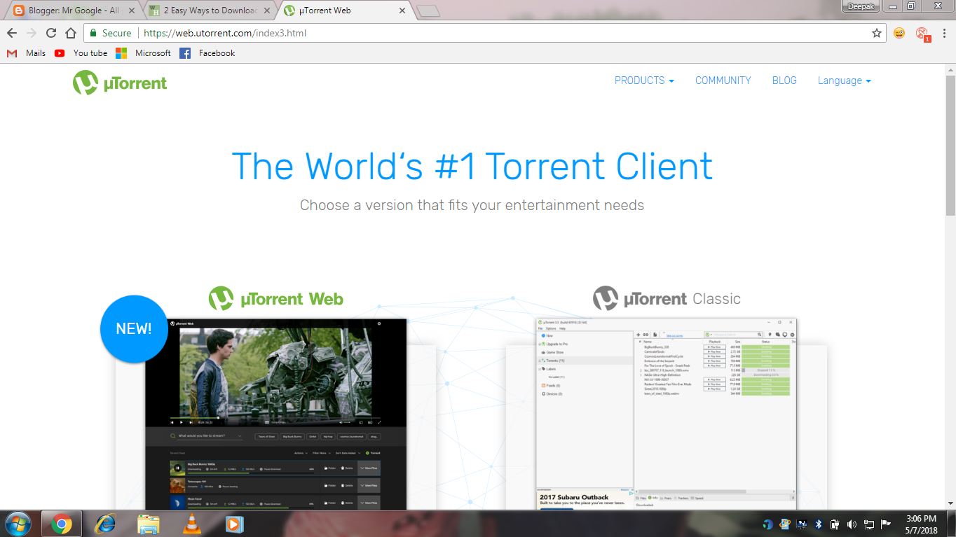Open the red extension with badge 1

pos(922,34)
